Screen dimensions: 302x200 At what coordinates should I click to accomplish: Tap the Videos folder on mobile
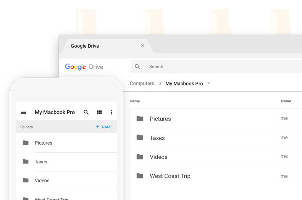coord(42,181)
